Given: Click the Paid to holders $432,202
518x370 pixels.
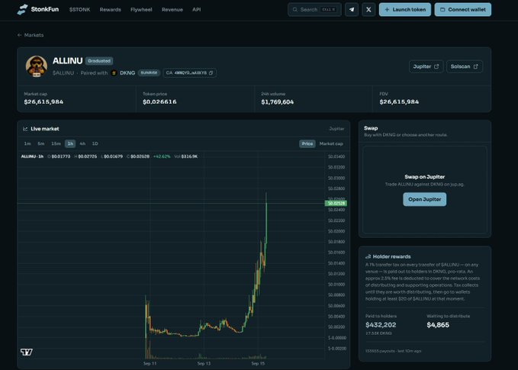Looking at the screenshot, I should (x=381, y=325).
